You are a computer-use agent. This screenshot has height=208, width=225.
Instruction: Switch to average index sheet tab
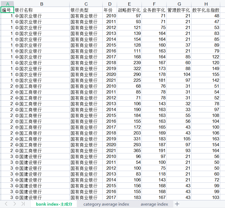click(x=154, y=204)
